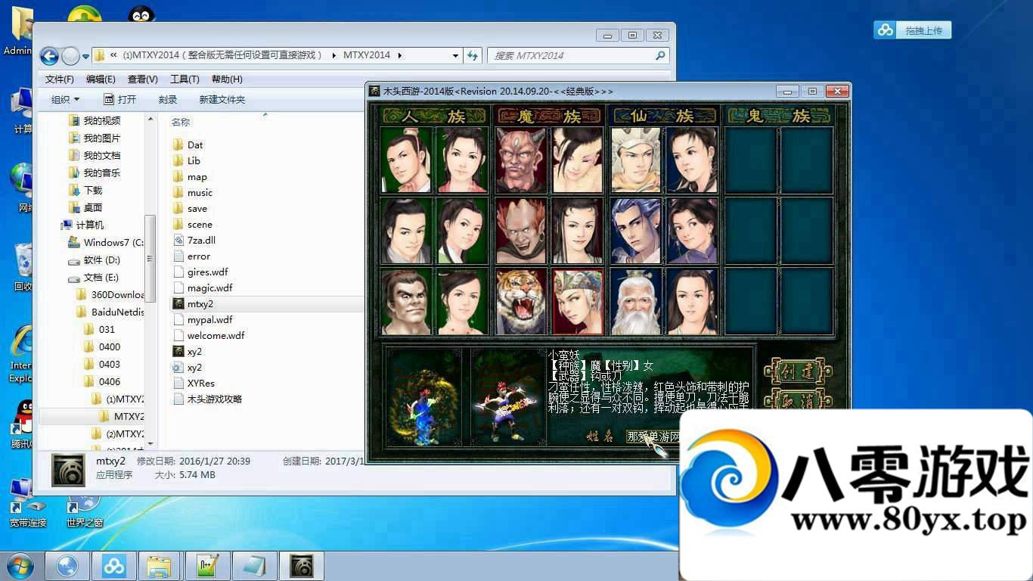Image resolution: width=1033 pixels, height=581 pixels.
Task: Click the spinning character preview with golden aura
Action: coord(423,396)
